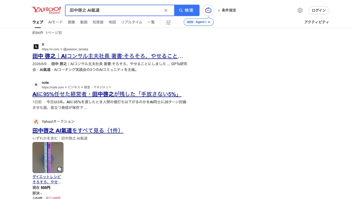The image size is (353, 199).
Task: Open the AI assistant robot icon
Action: [x=208, y=10]
